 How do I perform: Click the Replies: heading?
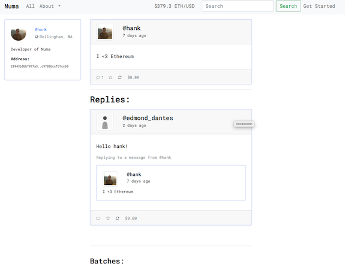(110, 99)
